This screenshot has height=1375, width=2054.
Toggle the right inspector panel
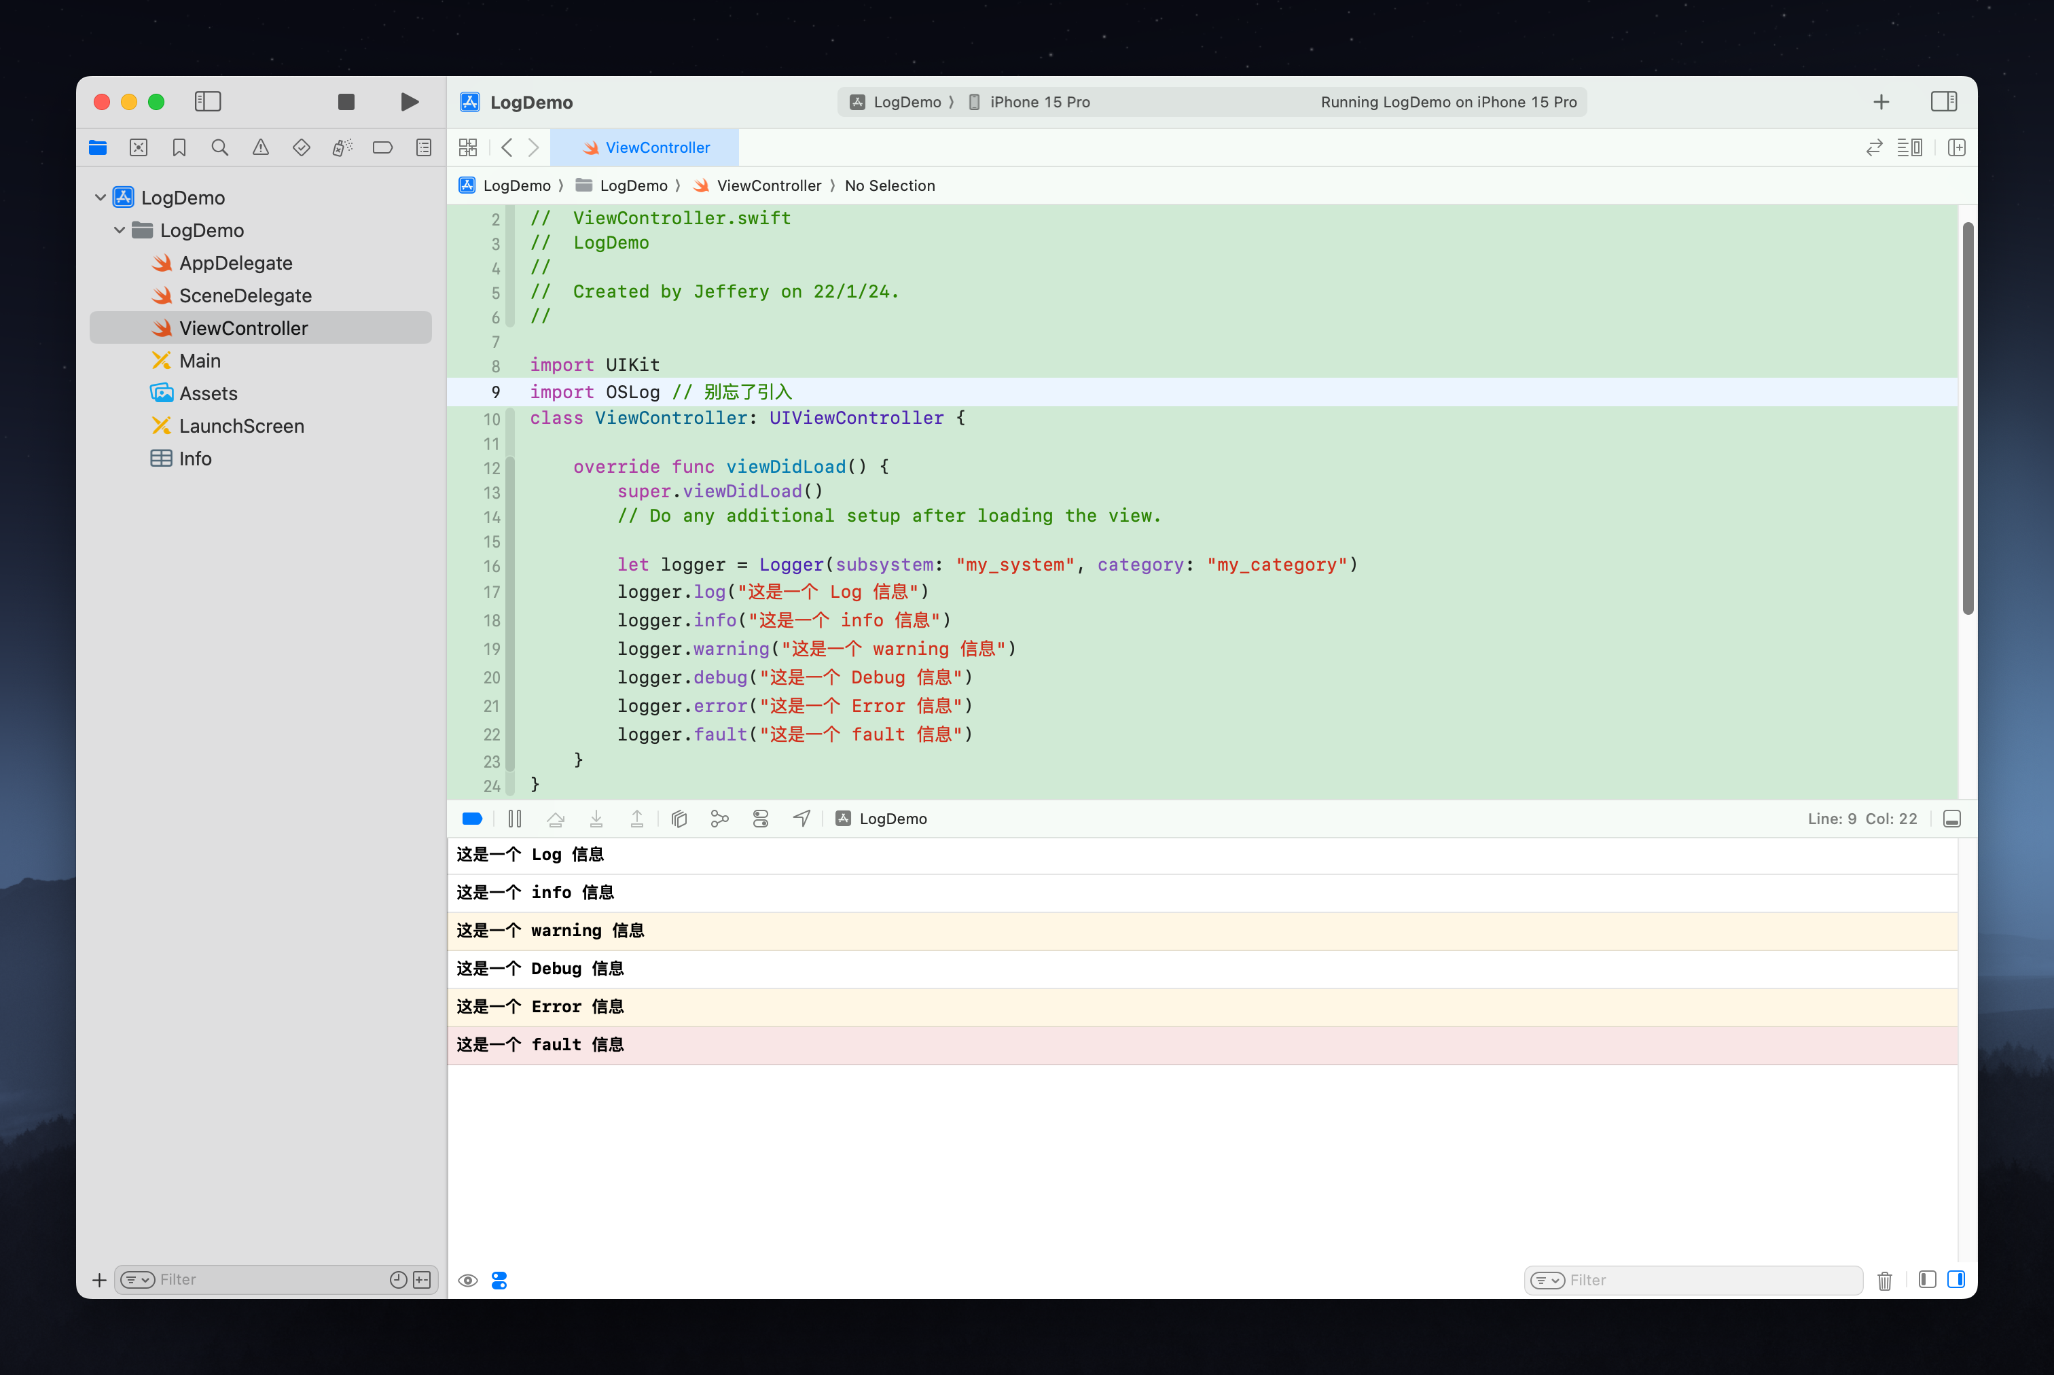(x=1943, y=102)
